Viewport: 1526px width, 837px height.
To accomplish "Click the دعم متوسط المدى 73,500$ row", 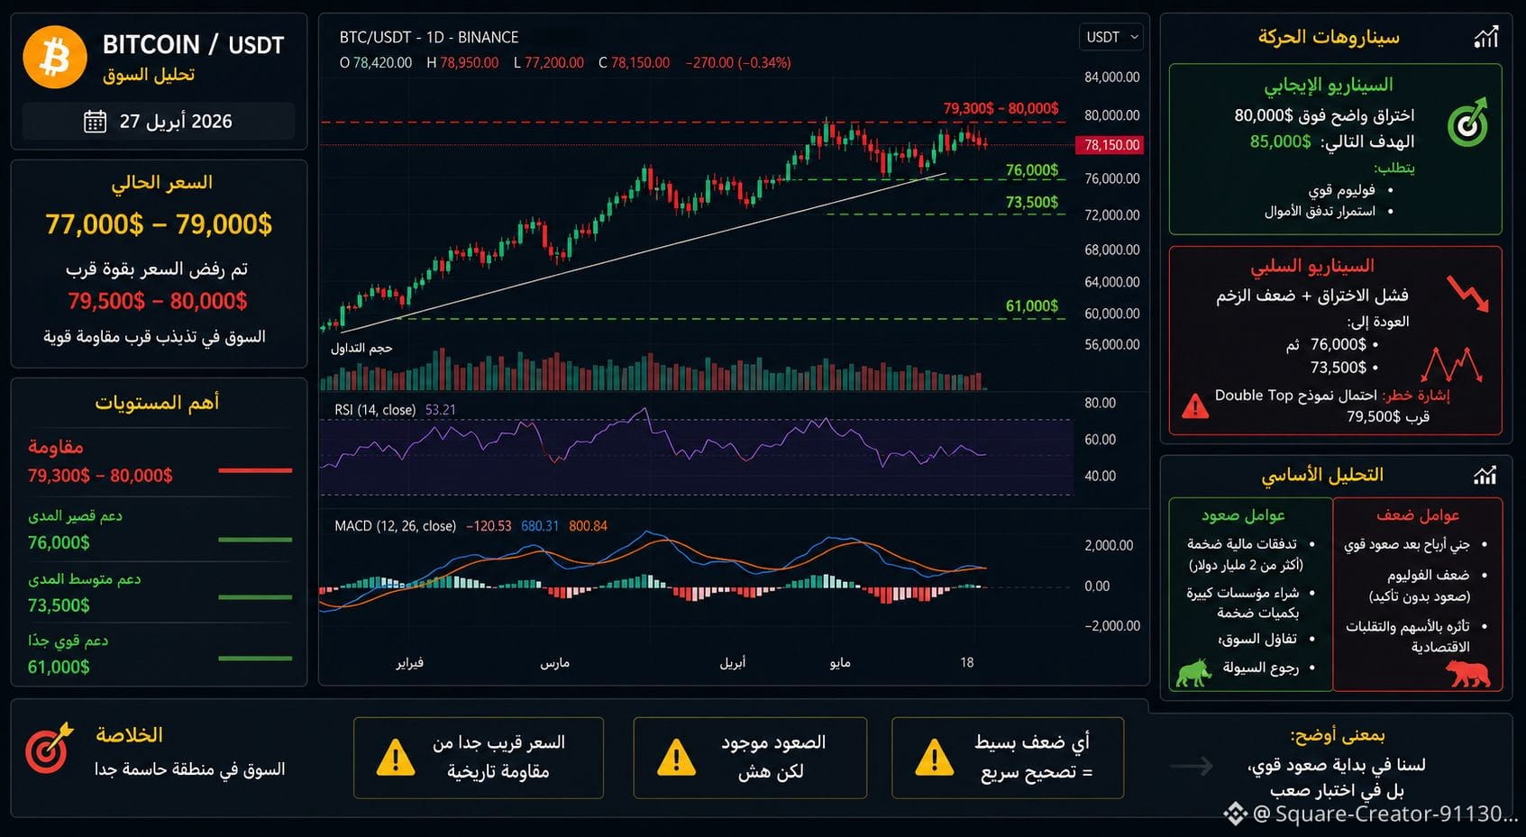I will point(159,592).
